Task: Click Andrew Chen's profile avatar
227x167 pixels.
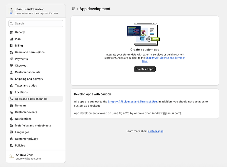Action: point(11,157)
